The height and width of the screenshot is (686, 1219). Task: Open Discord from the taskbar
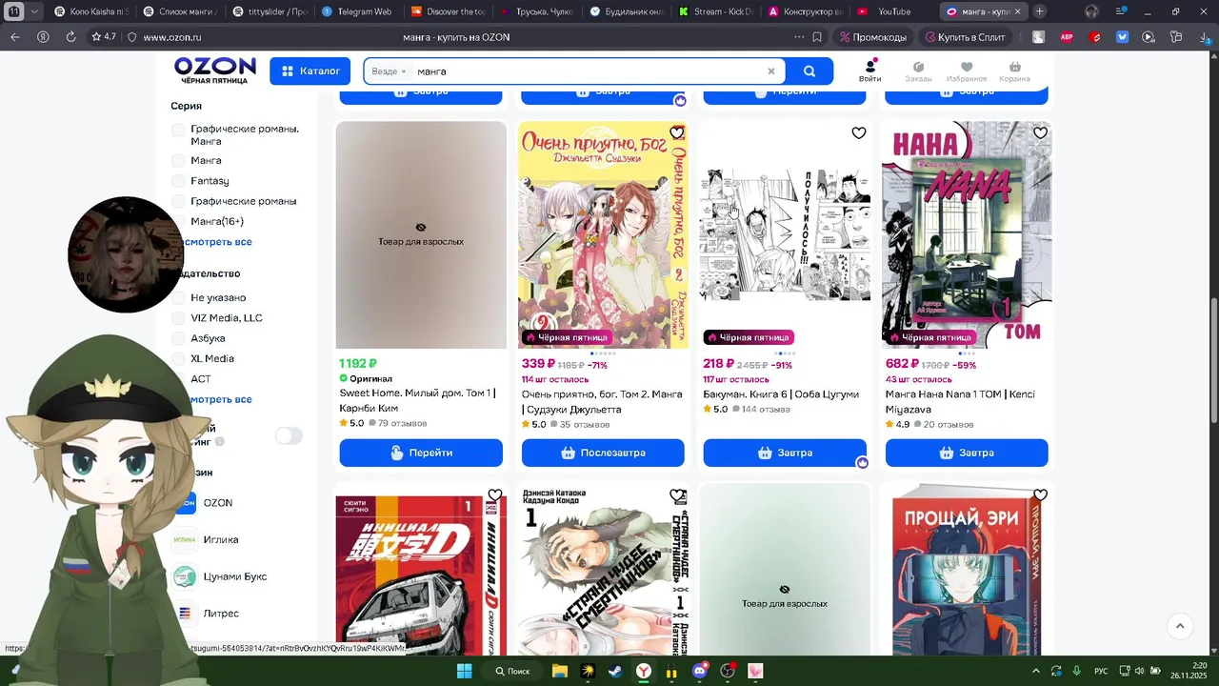coord(700,671)
